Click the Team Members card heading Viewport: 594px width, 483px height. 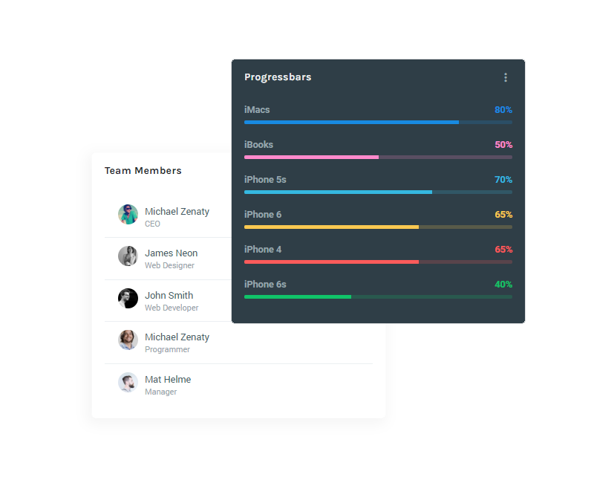[143, 171]
